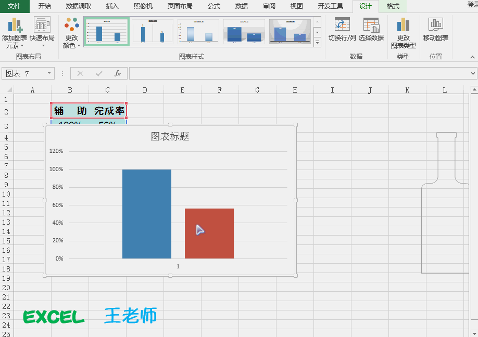This screenshot has height=337, width=478.
Task: Click the Select All corner triangle
Action: (x=9, y=90)
